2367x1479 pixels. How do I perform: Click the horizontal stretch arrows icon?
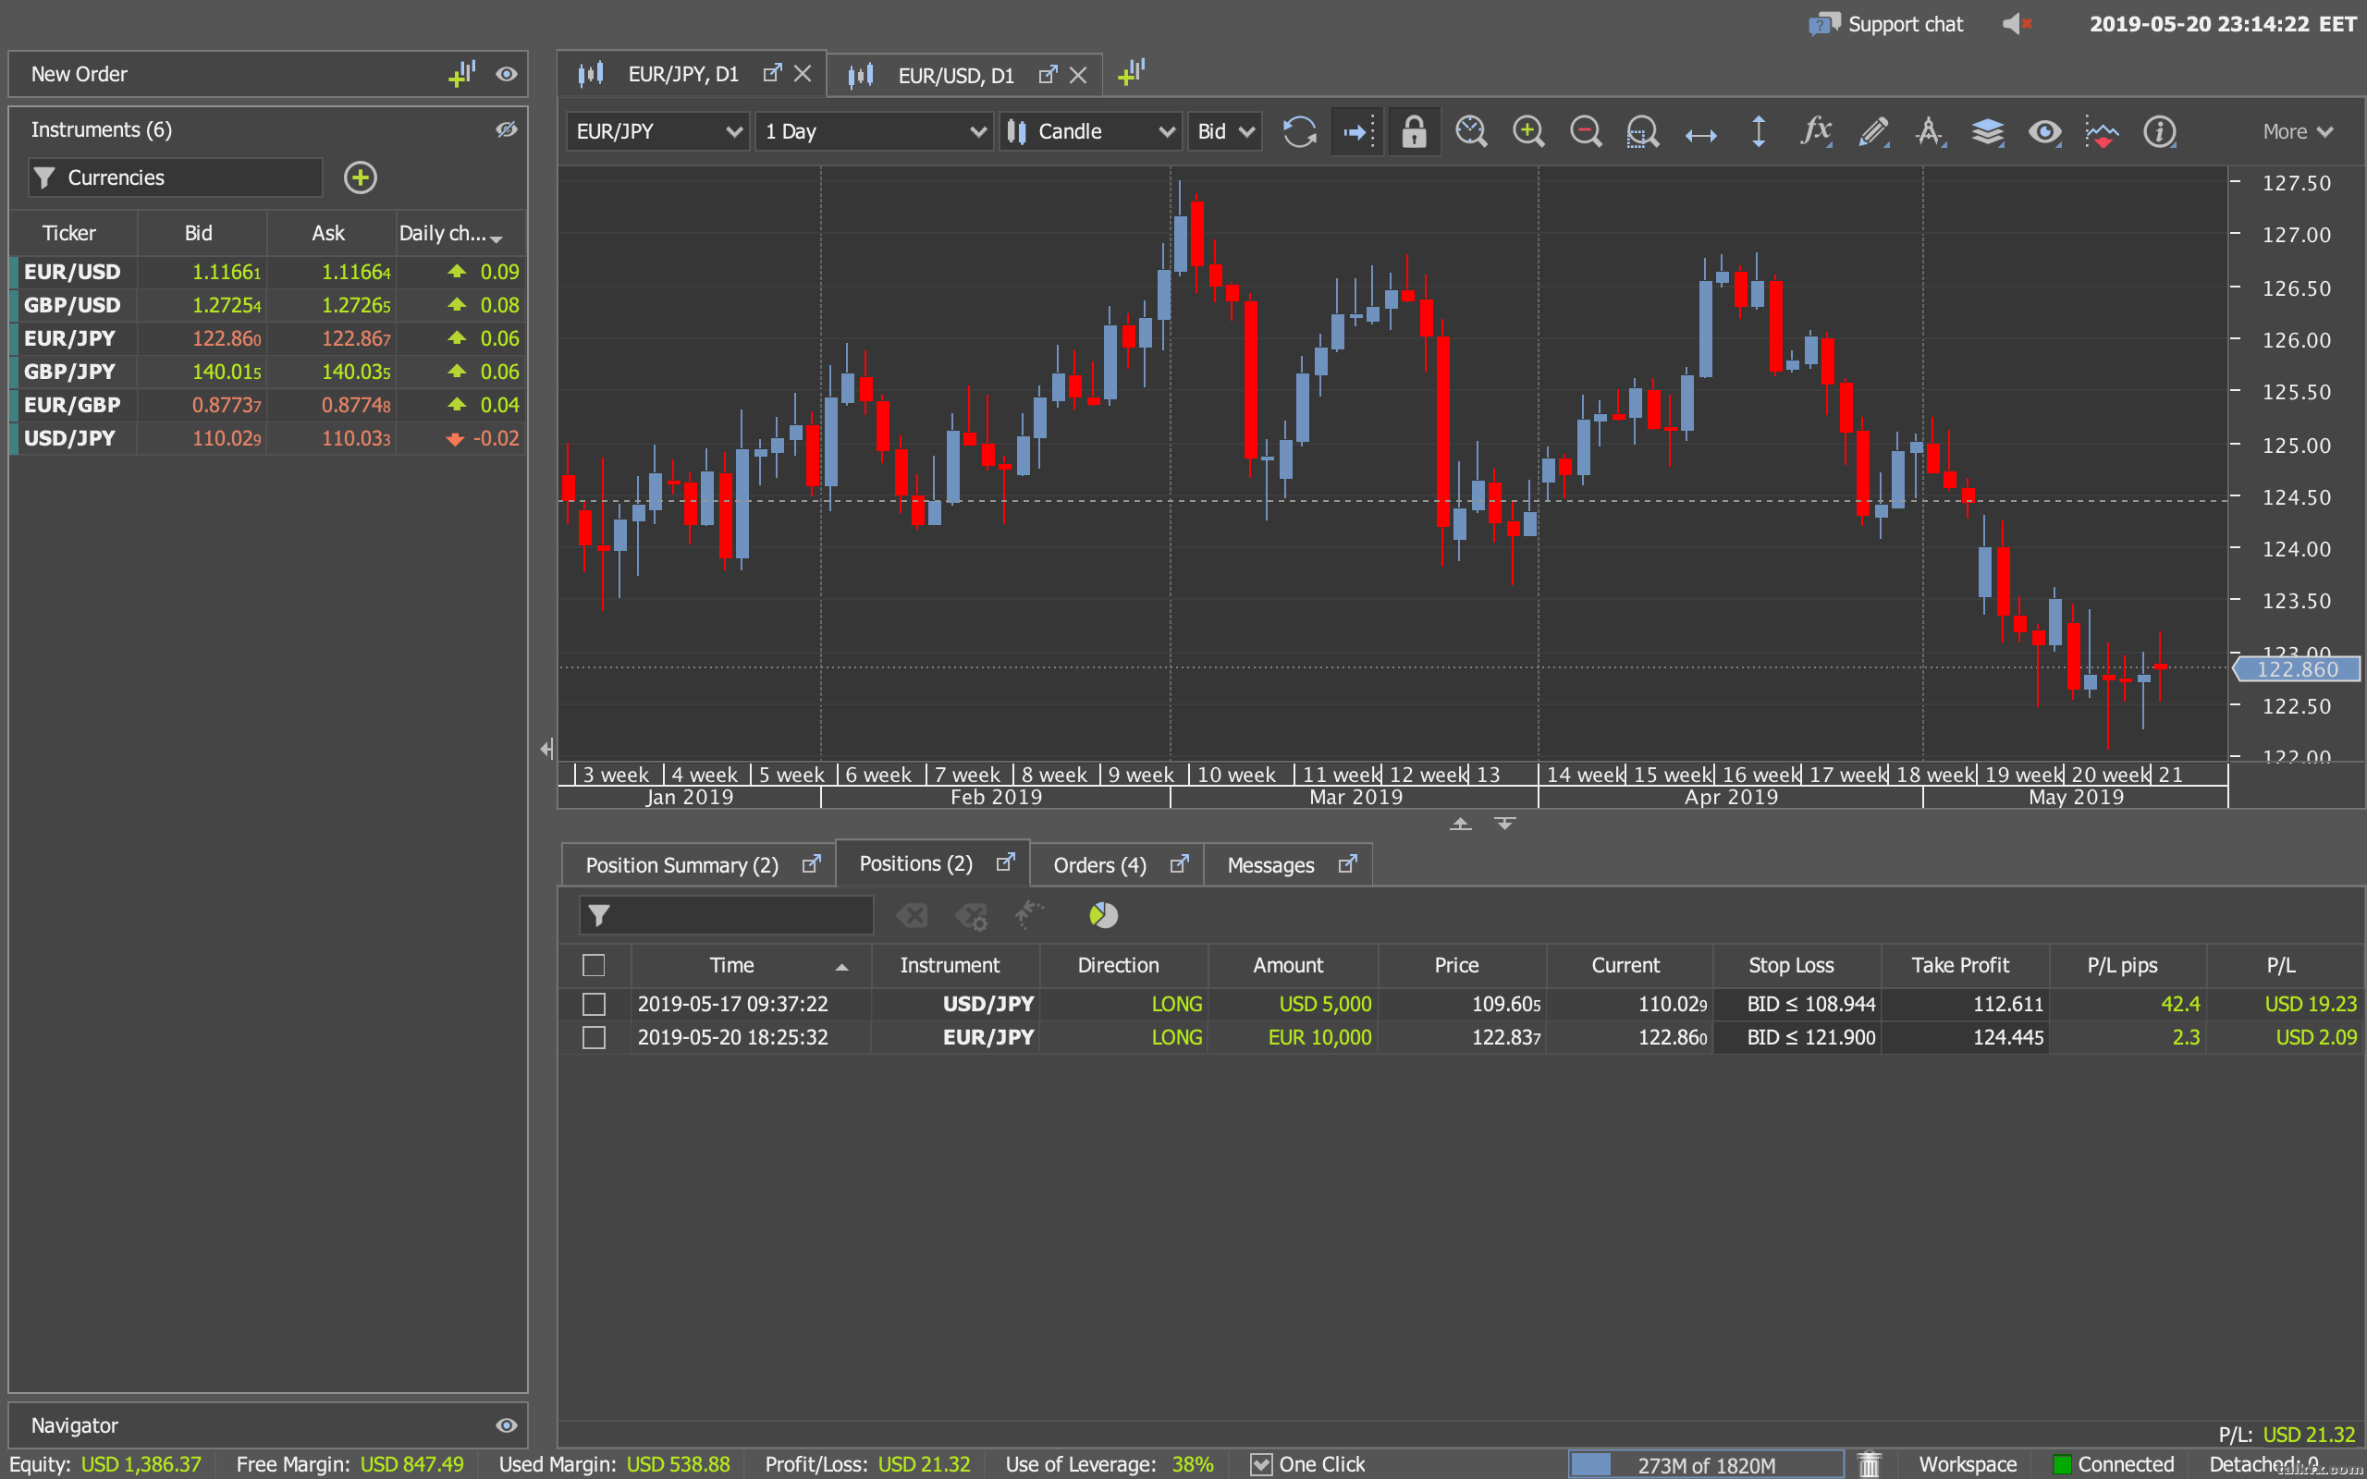coord(1701,135)
